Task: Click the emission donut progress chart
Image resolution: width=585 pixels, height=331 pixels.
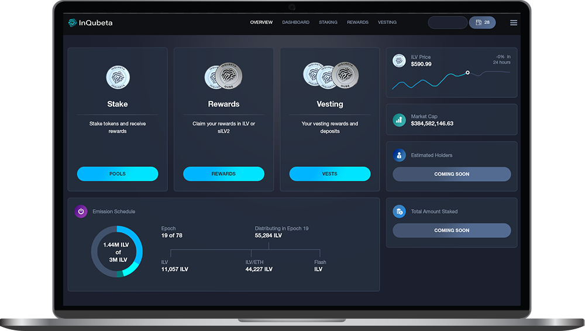Action: [x=117, y=251]
